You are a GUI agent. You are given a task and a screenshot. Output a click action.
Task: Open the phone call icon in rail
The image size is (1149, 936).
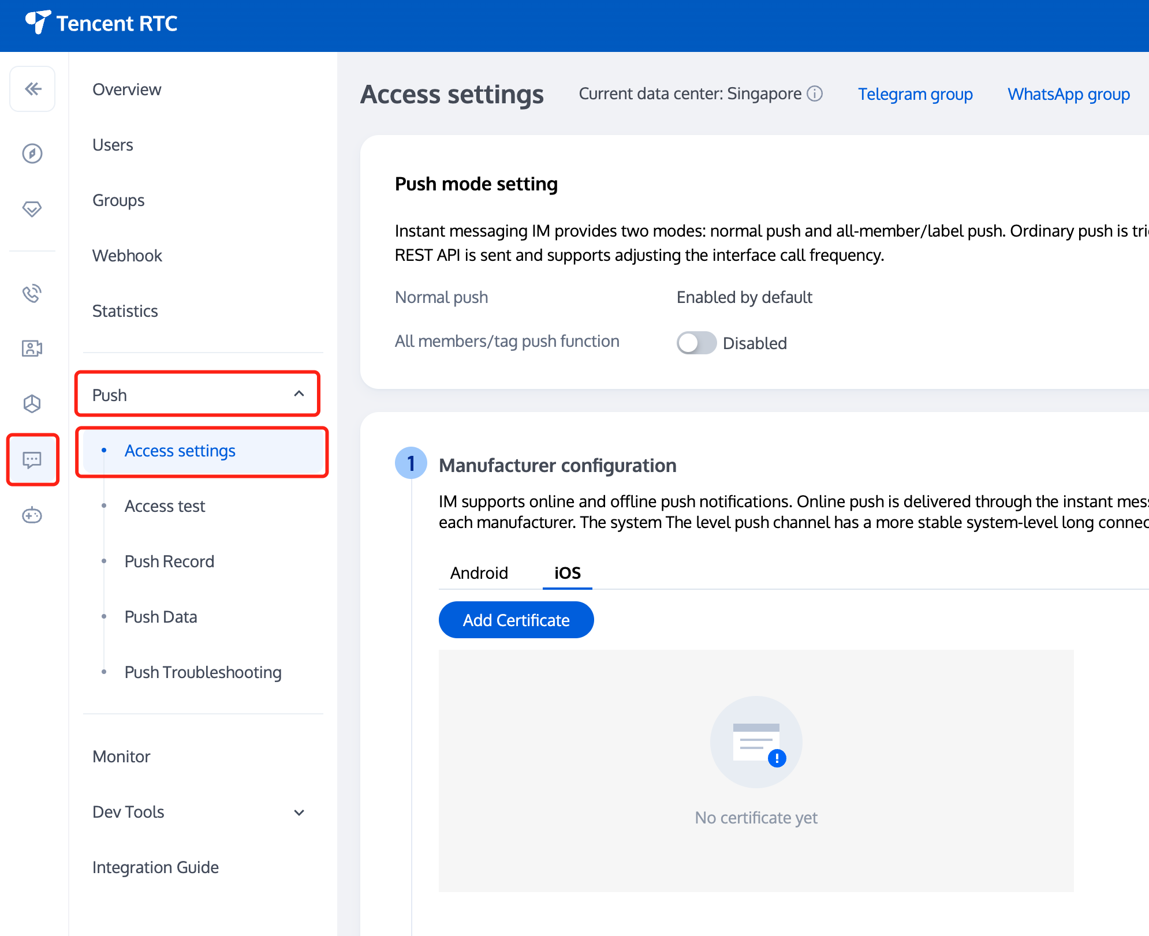[32, 293]
